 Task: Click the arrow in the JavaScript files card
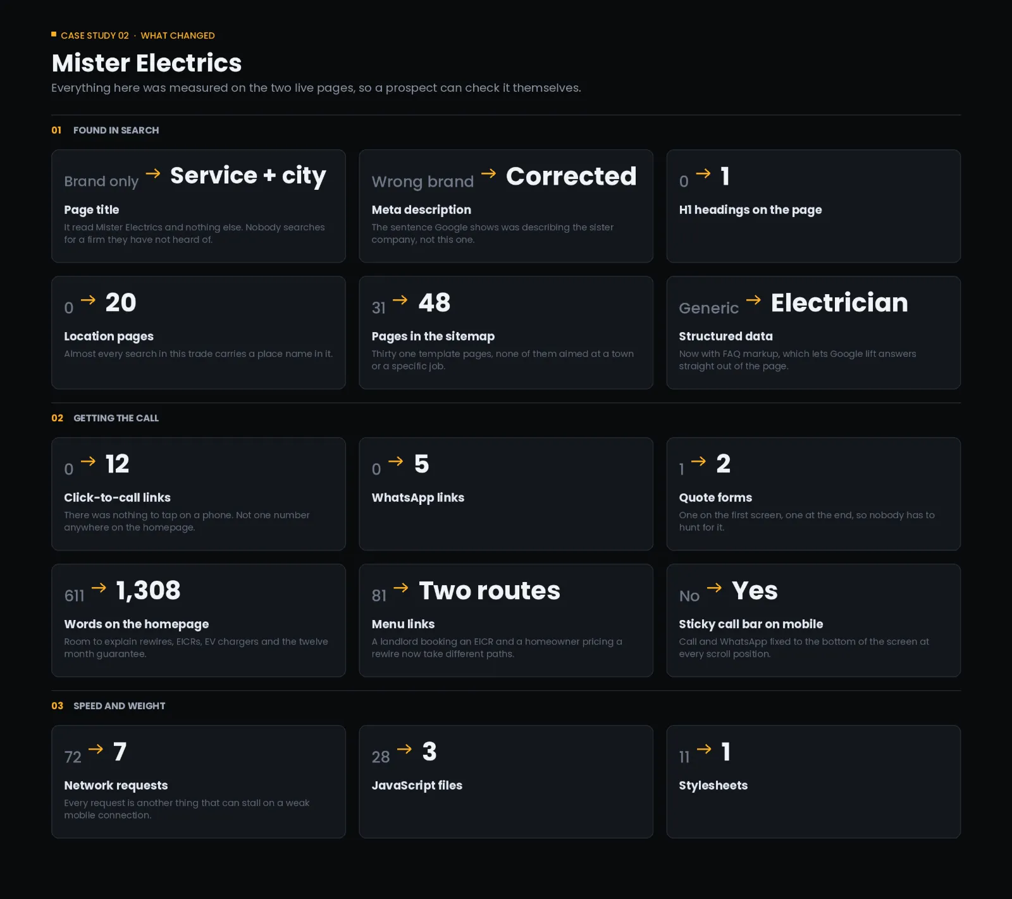click(404, 749)
